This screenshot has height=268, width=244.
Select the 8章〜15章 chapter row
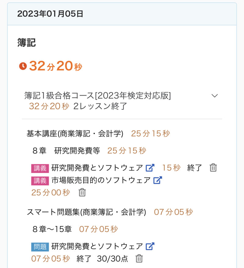[x=52, y=229]
